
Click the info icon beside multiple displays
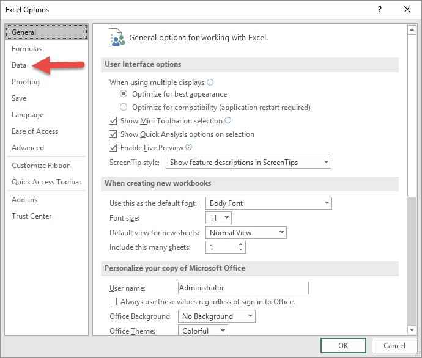210,82
